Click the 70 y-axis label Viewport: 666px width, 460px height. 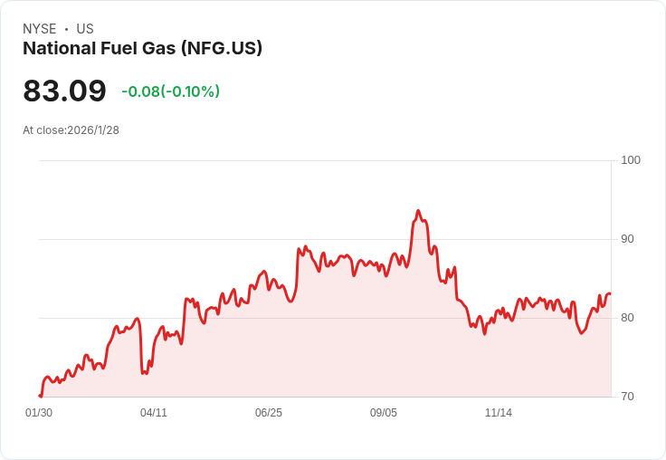627,397
